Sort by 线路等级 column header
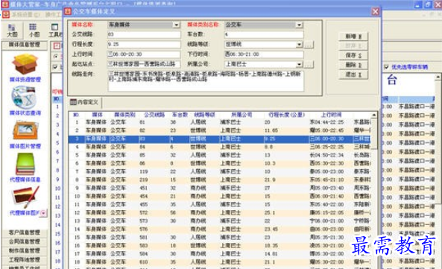The image size is (442, 269). point(205,115)
